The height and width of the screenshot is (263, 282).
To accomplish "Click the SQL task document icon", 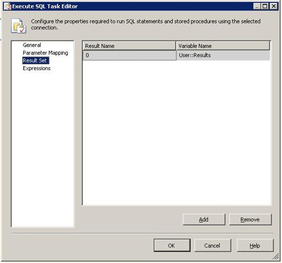I will point(18,26).
